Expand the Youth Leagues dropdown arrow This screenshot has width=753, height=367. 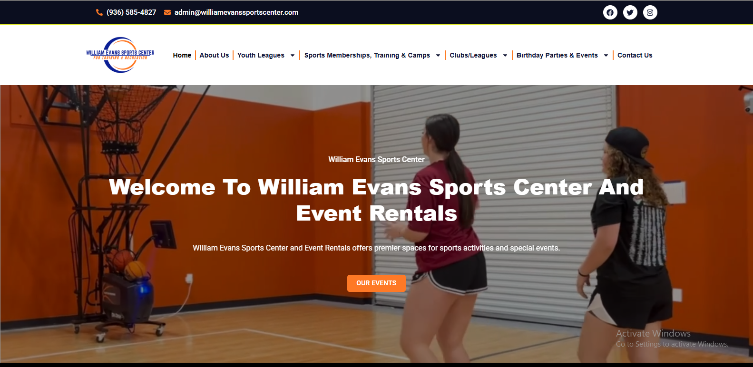click(x=293, y=55)
